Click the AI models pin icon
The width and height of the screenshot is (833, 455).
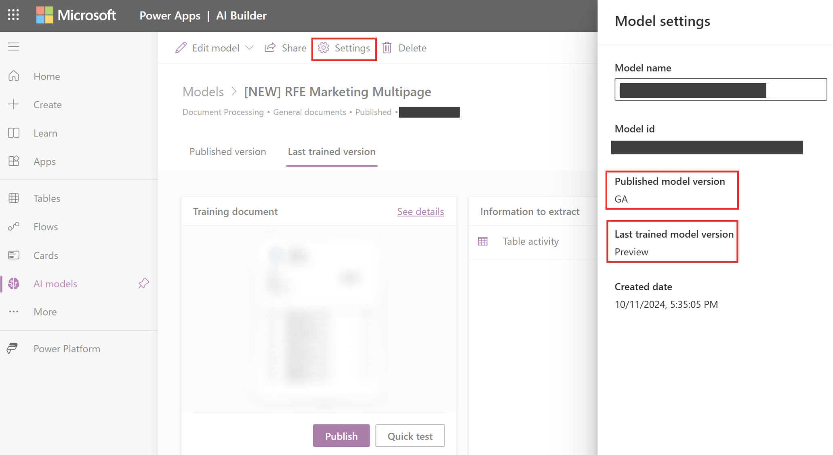tap(143, 283)
